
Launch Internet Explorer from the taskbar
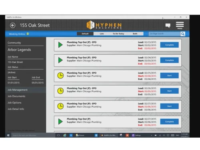click(65, 135)
